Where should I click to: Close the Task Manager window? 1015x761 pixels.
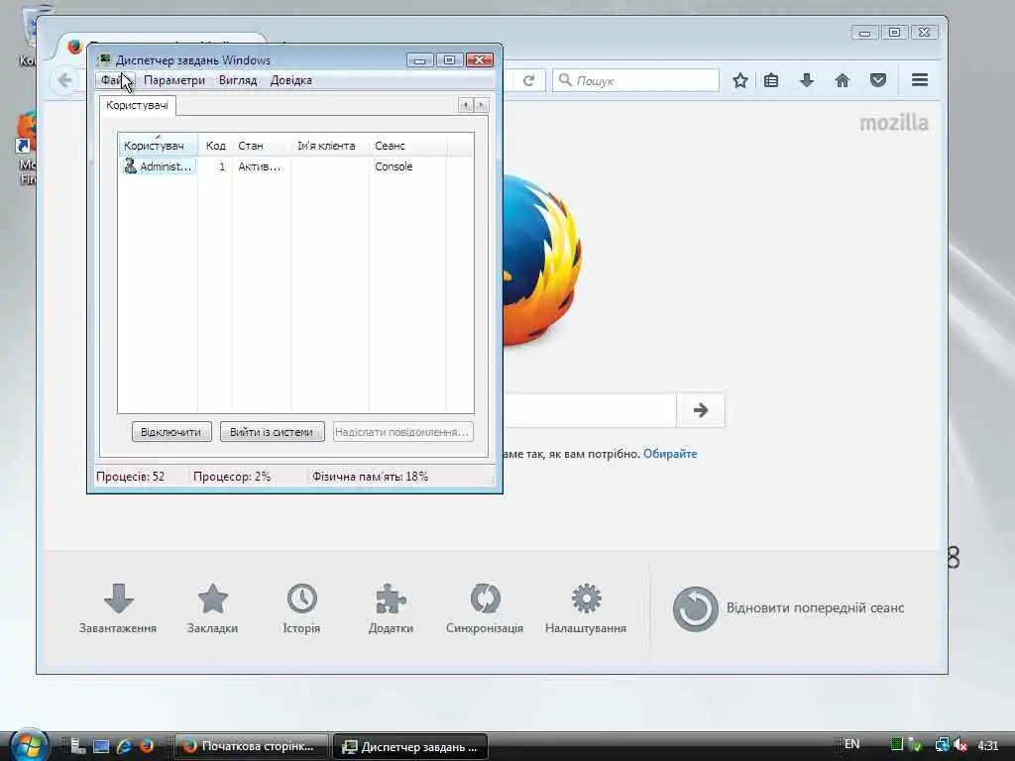pyautogui.click(x=480, y=60)
